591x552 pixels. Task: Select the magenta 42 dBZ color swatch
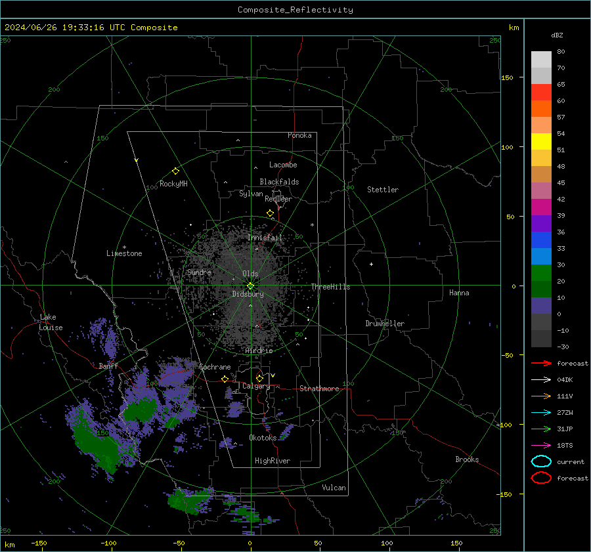tap(541, 207)
